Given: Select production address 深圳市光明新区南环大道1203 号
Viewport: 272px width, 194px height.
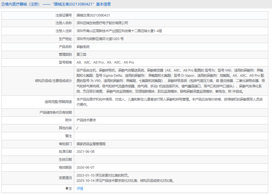Looking at the screenshot, I should pyautogui.click(x=100, y=39).
